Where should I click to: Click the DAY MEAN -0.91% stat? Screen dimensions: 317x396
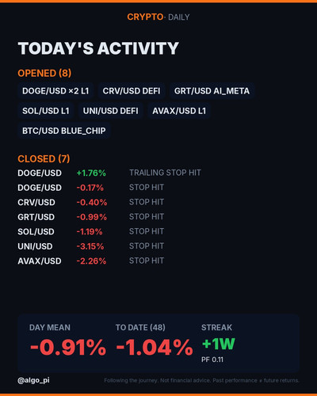coord(68,341)
